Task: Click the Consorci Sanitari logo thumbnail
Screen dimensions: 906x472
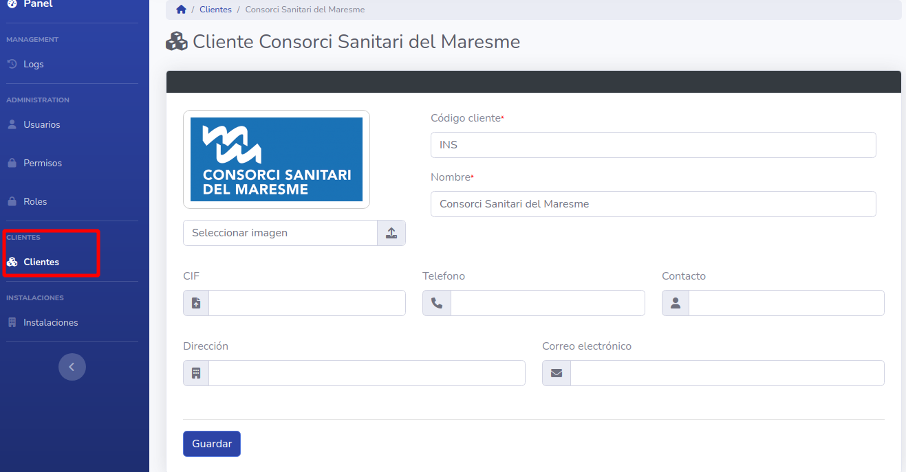Action: tap(277, 159)
